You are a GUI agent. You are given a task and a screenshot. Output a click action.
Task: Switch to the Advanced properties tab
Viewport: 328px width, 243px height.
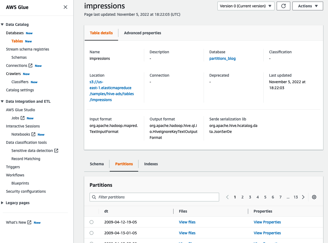click(x=143, y=33)
